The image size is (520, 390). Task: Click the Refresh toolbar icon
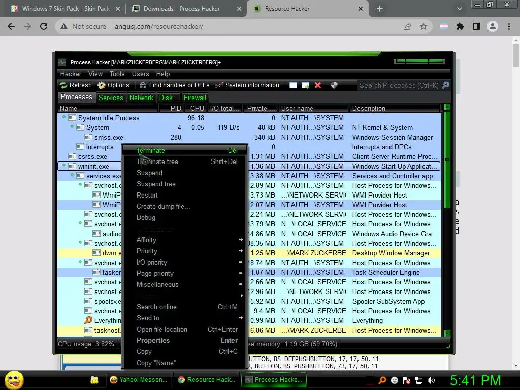[63, 85]
